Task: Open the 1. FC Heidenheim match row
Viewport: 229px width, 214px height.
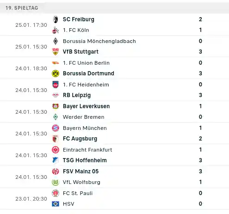Action: [x=114, y=90]
